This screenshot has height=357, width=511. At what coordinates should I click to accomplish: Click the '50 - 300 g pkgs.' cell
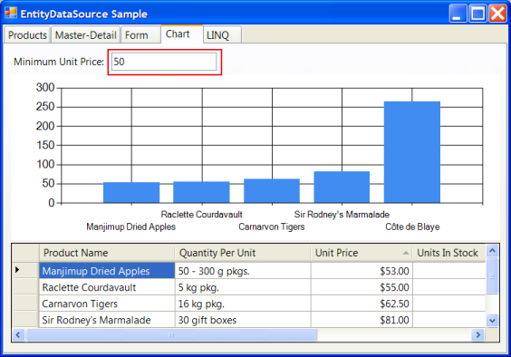click(x=243, y=271)
